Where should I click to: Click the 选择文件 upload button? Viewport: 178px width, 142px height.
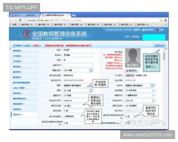[130, 75]
